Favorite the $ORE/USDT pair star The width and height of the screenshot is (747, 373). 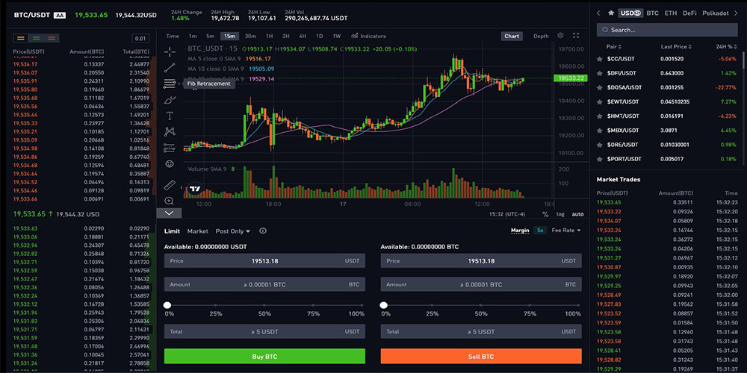(600, 145)
